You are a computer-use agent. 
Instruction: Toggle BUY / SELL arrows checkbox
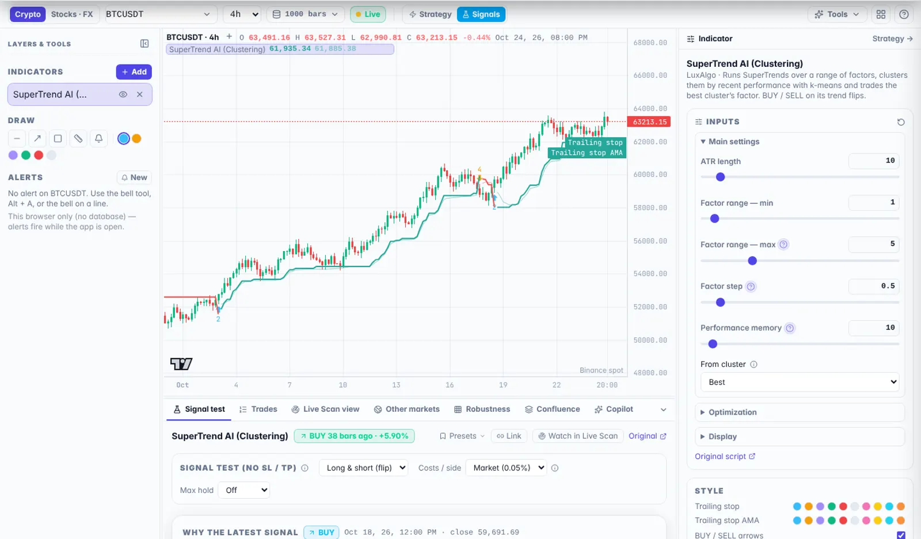(901, 536)
